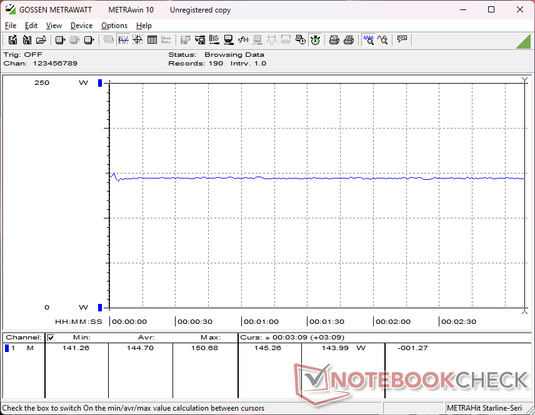535x415 pixels.
Task: Click the first printer icon
Action: click(x=334, y=40)
